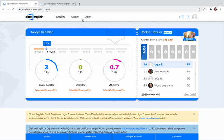Click Modüle Devam Et under Alıştırma
Screen dimensions: 224x140
pyautogui.click(x=115, y=90)
